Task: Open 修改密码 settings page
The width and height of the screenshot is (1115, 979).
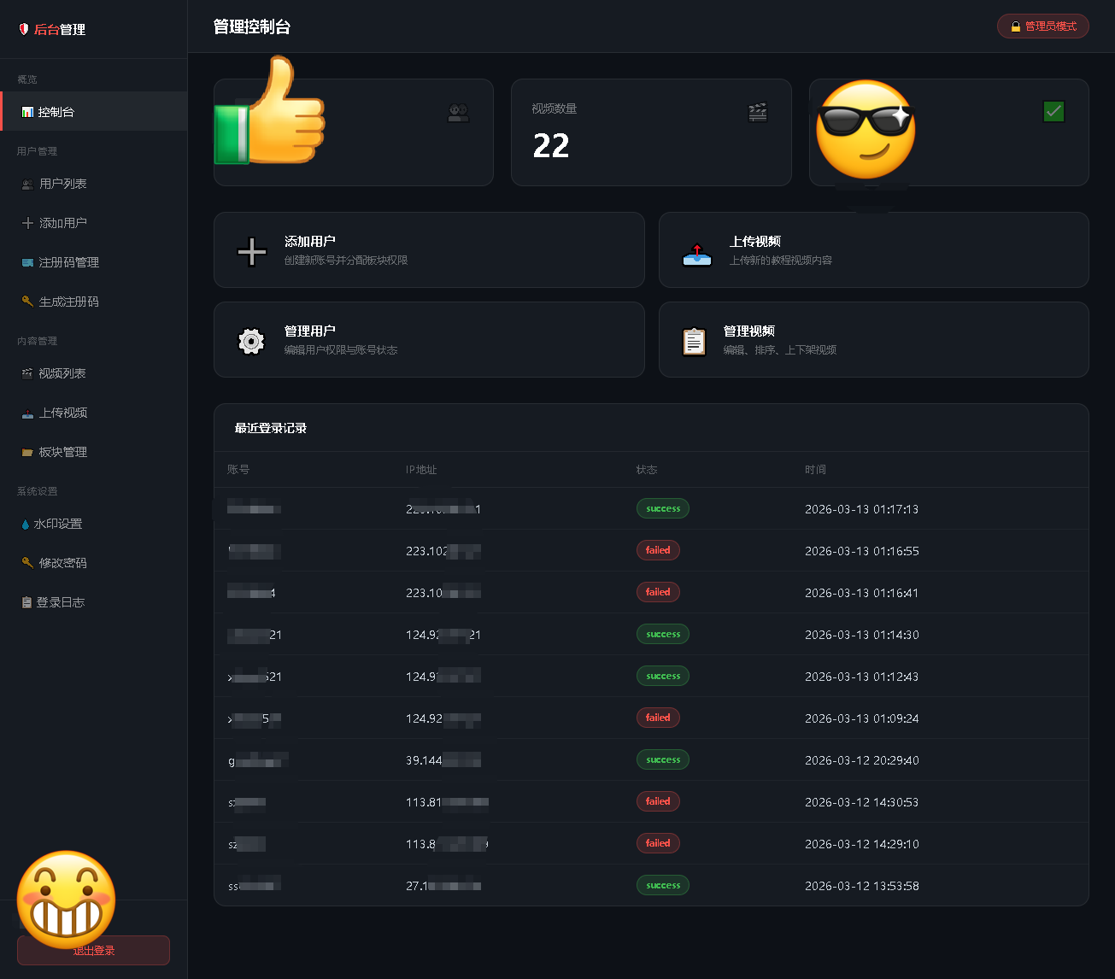Action: 62,563
